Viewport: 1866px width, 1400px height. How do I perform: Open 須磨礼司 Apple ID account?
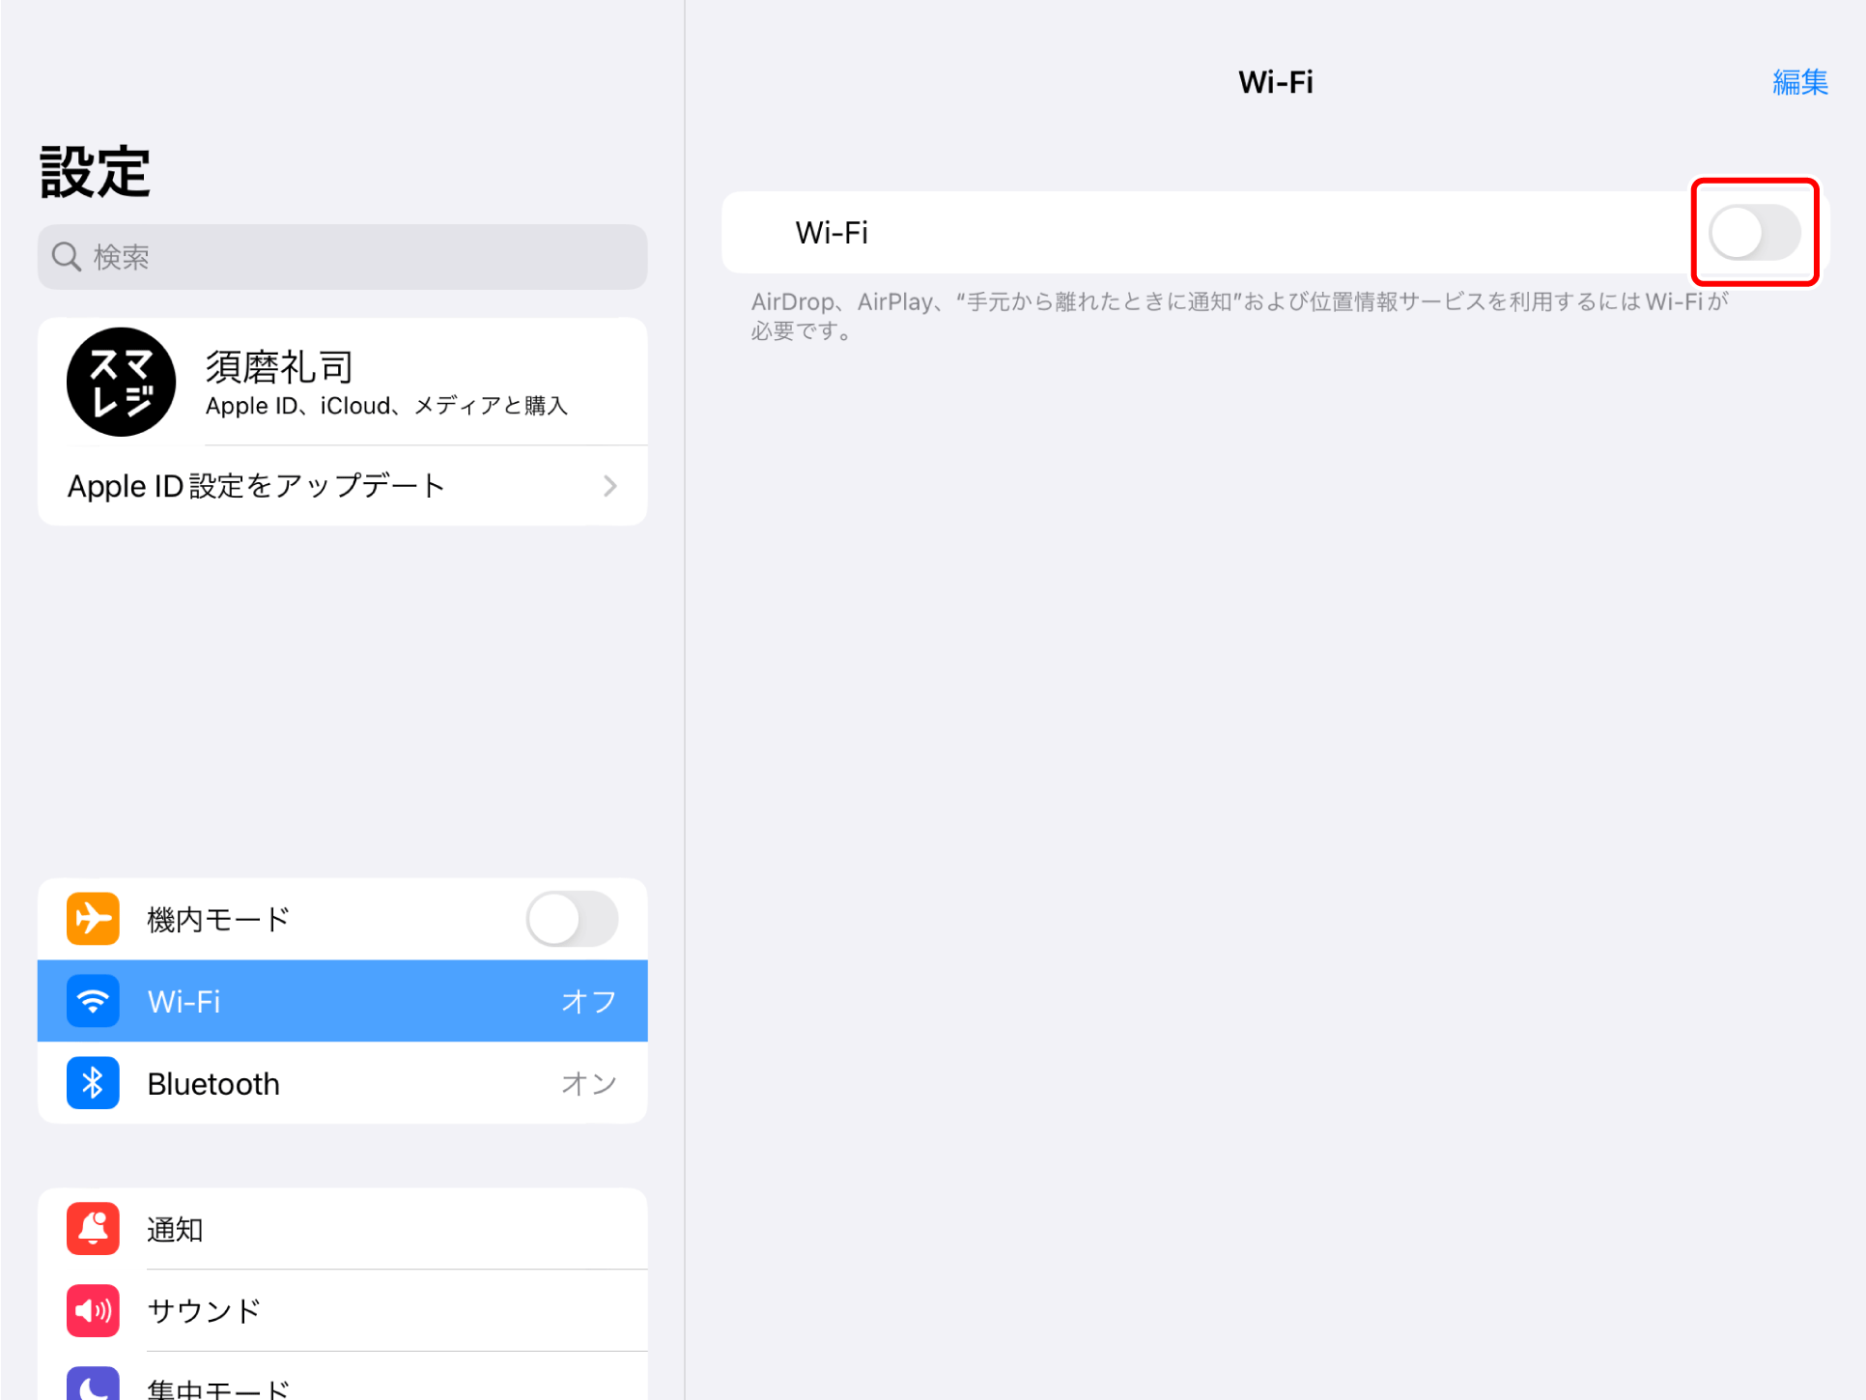click(343, 382)
